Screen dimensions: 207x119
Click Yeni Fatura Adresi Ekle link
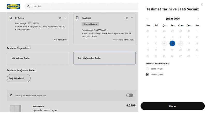(123, 40)
